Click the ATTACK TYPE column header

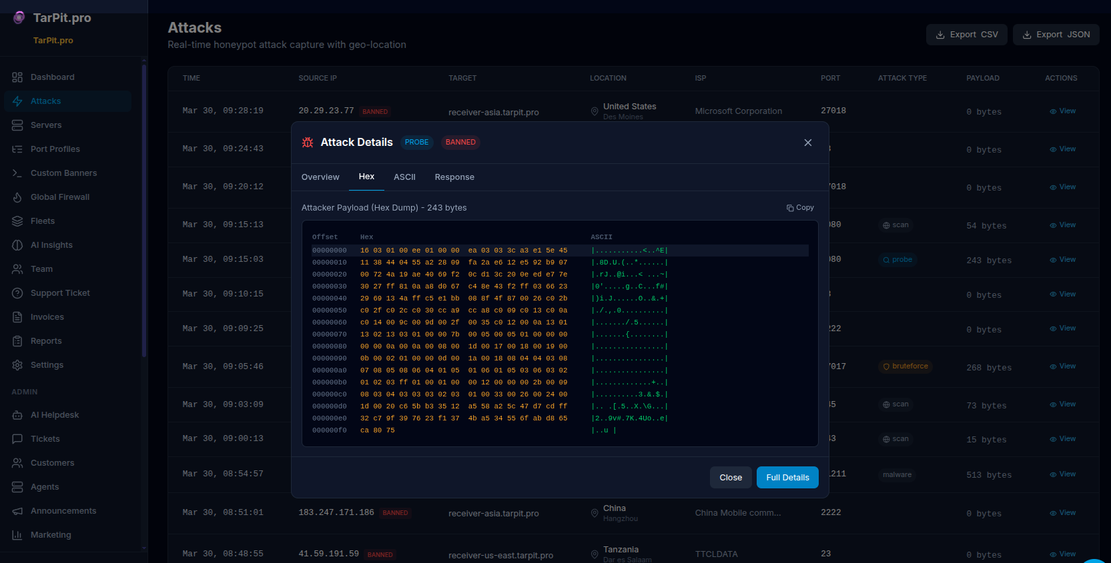pos(902,79)
